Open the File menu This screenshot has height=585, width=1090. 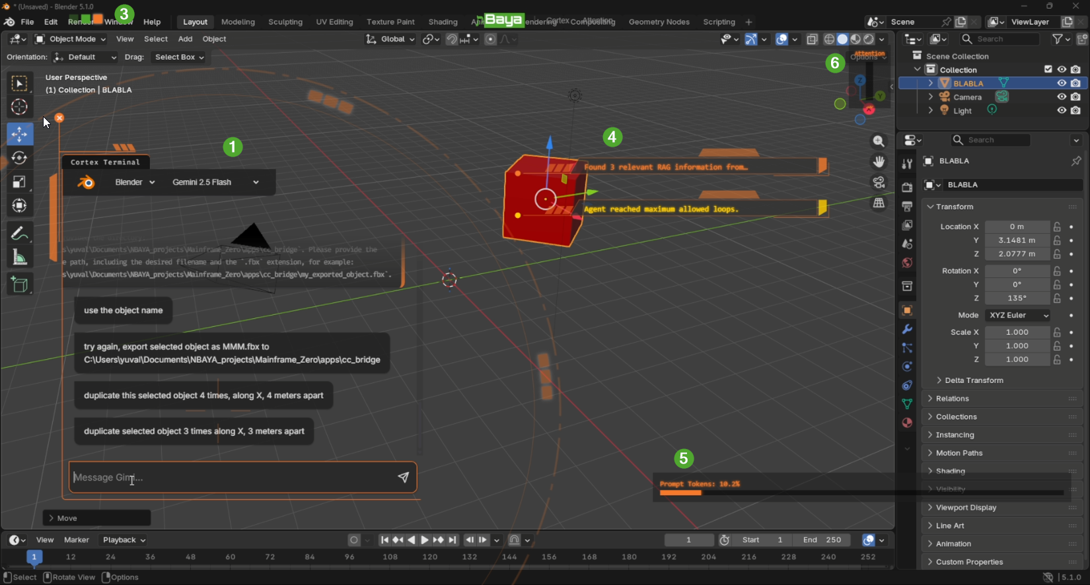[x=27, y=22]
